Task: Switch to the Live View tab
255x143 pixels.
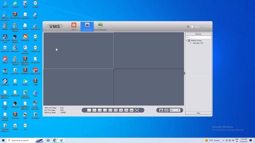Action: click(x=87, y=27)
